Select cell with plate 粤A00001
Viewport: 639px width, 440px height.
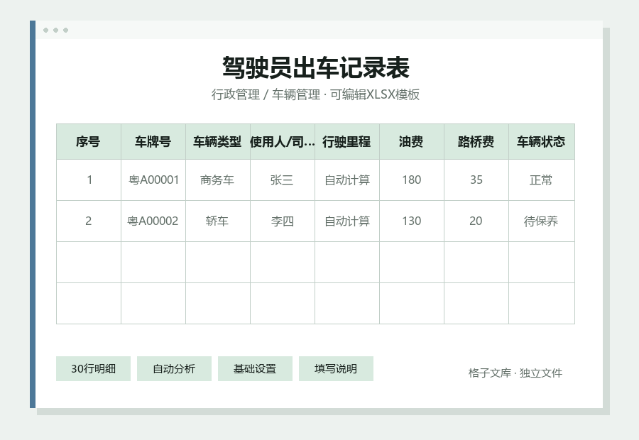click(x=153, y=180)
